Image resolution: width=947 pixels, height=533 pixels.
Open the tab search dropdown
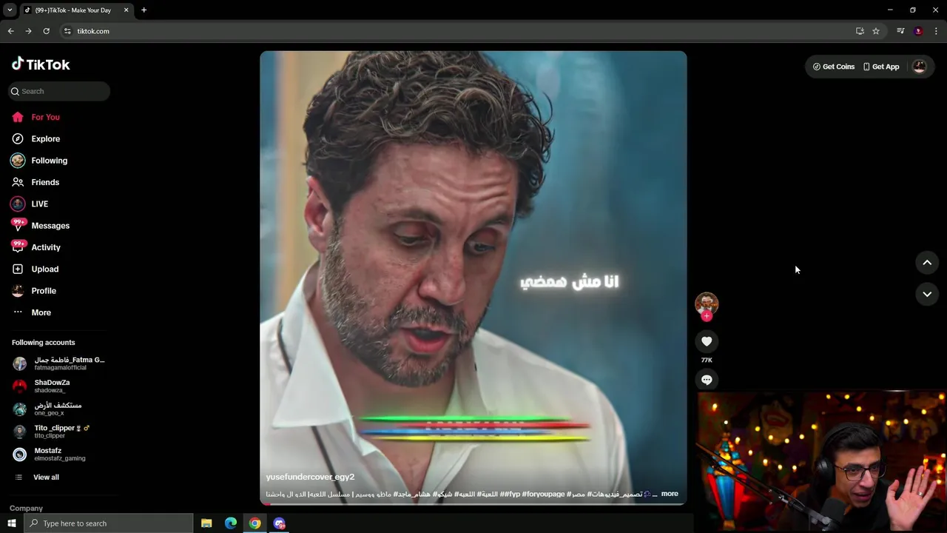tap(10, 10)
